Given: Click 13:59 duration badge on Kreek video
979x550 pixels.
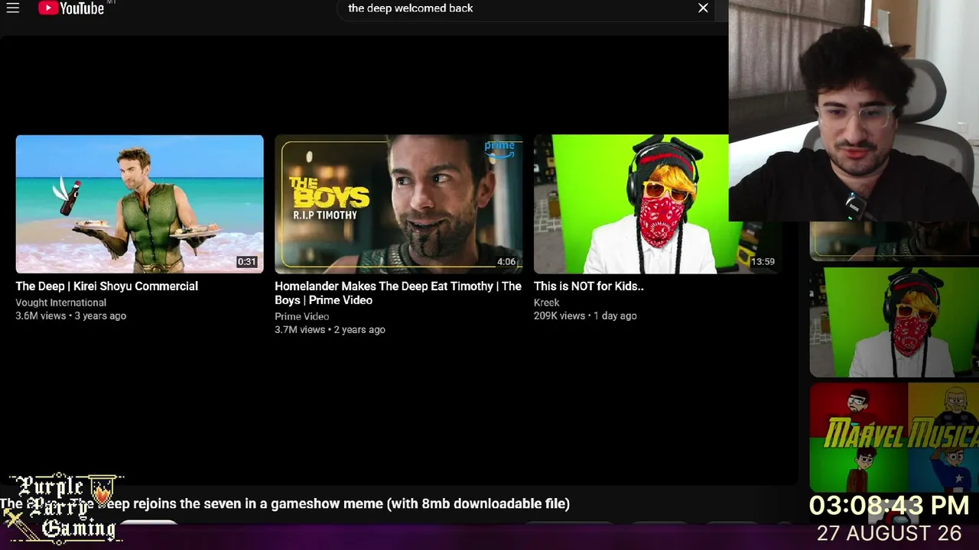Looking at the screenshot, I should pyautogui.click(x=763, y=262).
